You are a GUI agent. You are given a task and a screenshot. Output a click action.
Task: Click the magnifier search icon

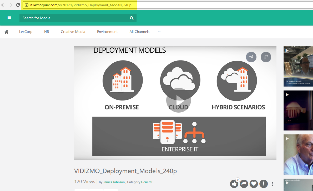[x=132, y=18]
